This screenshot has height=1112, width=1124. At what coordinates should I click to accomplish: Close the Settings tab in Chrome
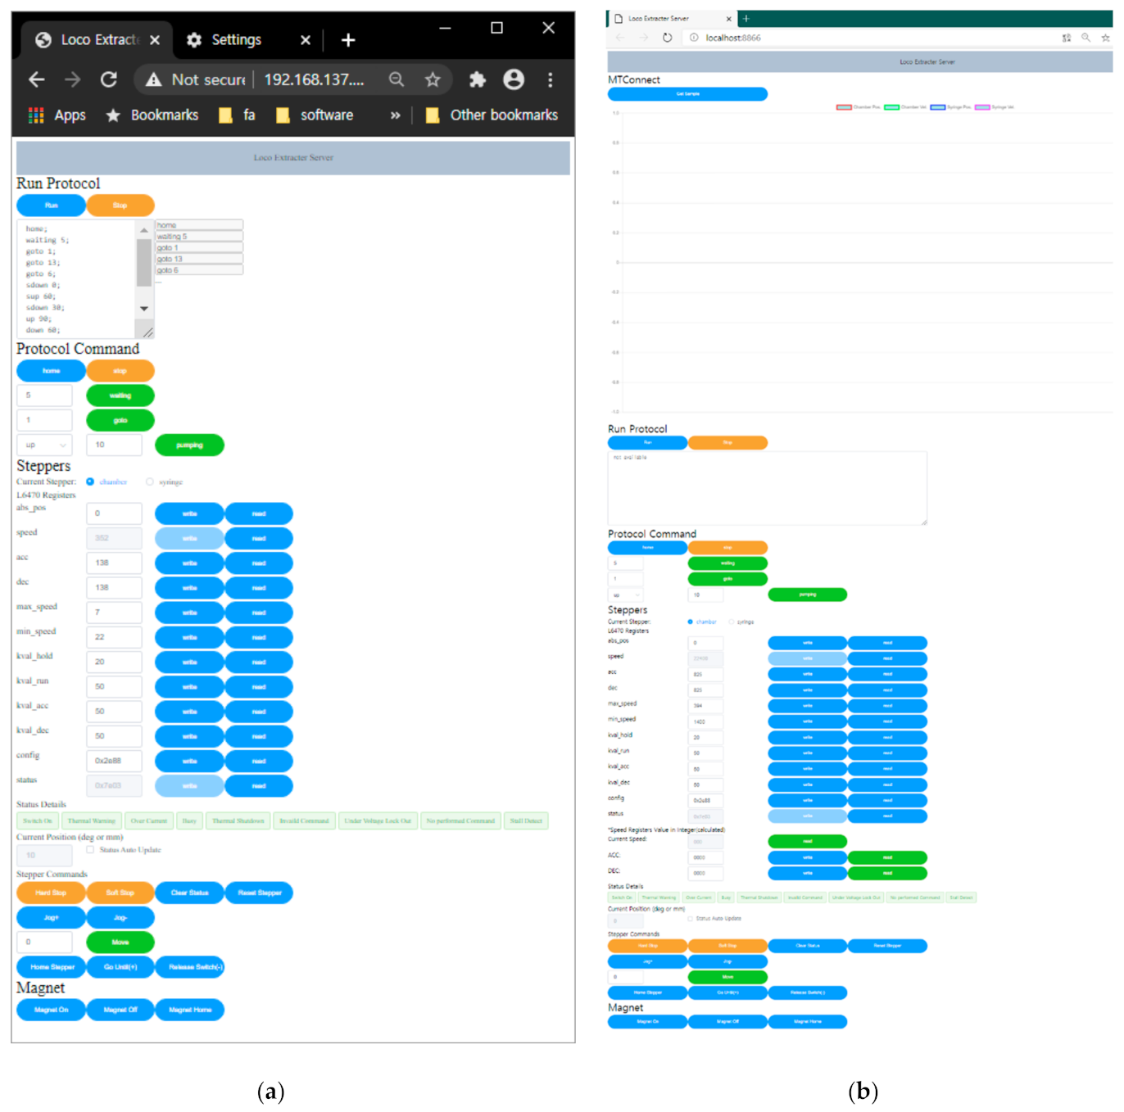306,40
